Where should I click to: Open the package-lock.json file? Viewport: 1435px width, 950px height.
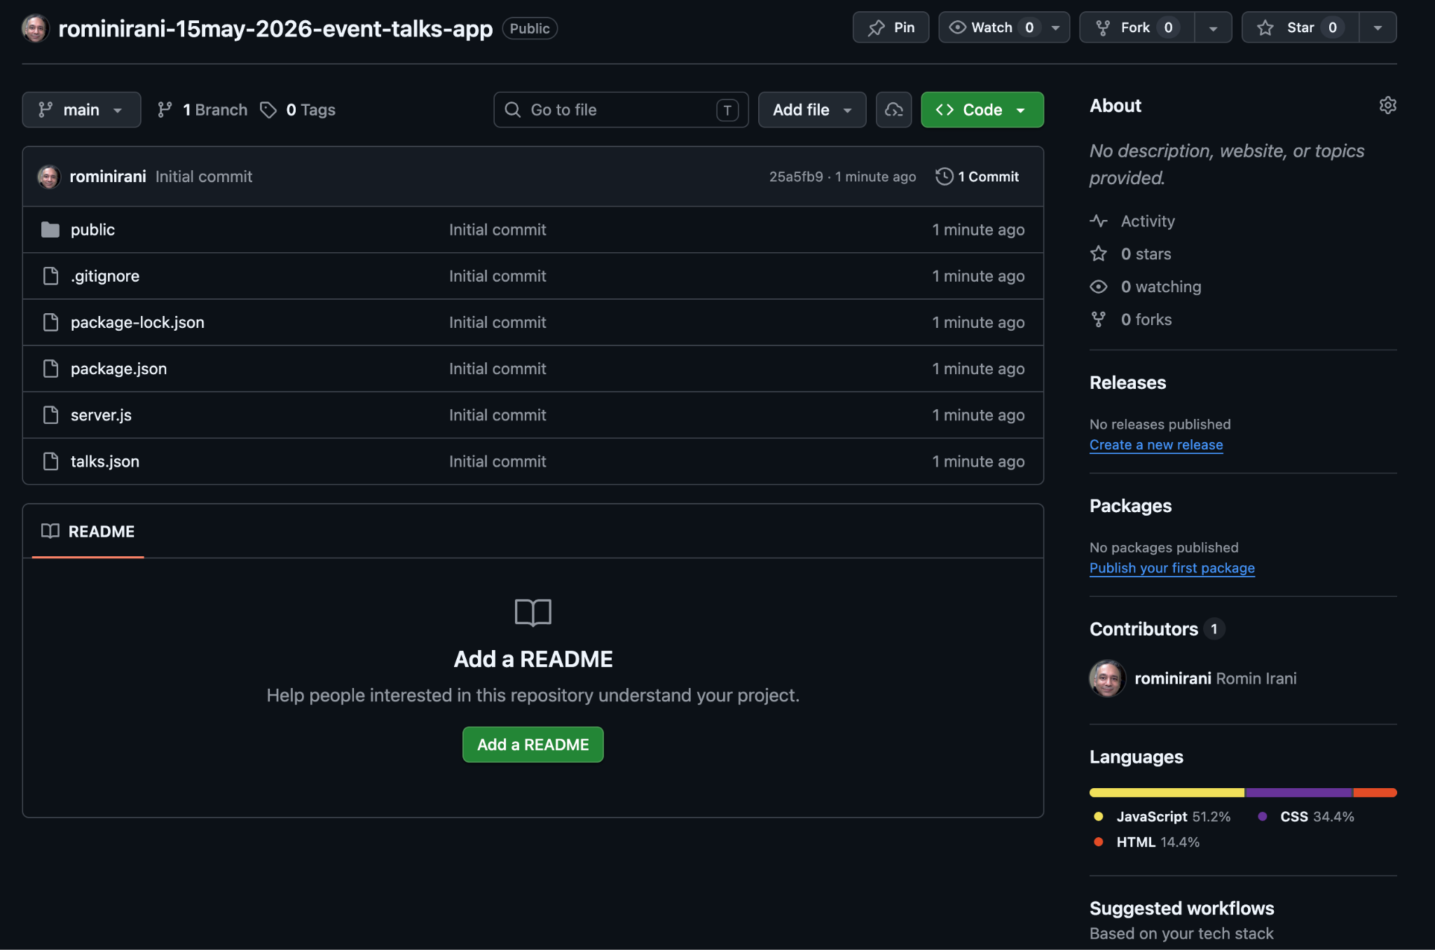[x=137, y=322]
